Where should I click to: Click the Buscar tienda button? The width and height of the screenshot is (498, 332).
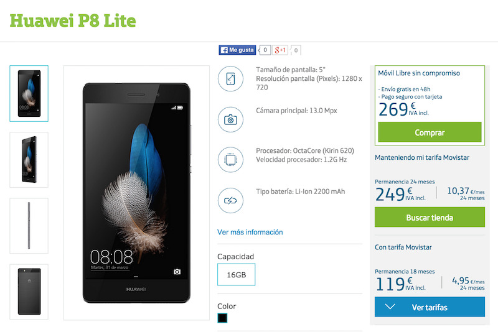pos(430,217)
